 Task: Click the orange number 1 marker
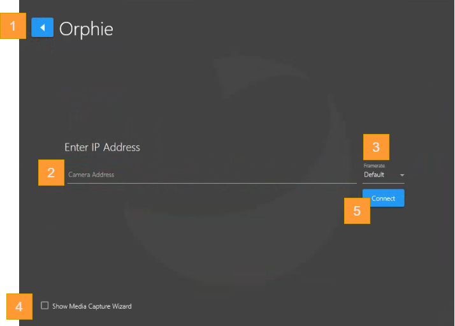point(13,26)
